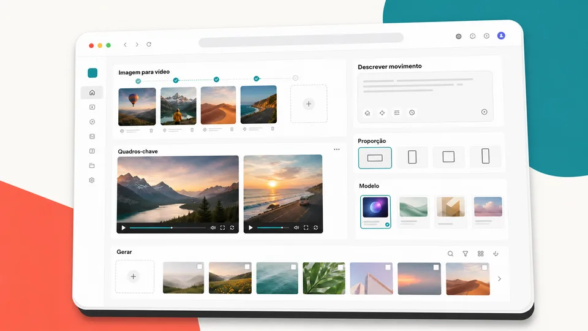Play the sunset road keyframe video
Screen dimensions: 588x331
[251, 228]
